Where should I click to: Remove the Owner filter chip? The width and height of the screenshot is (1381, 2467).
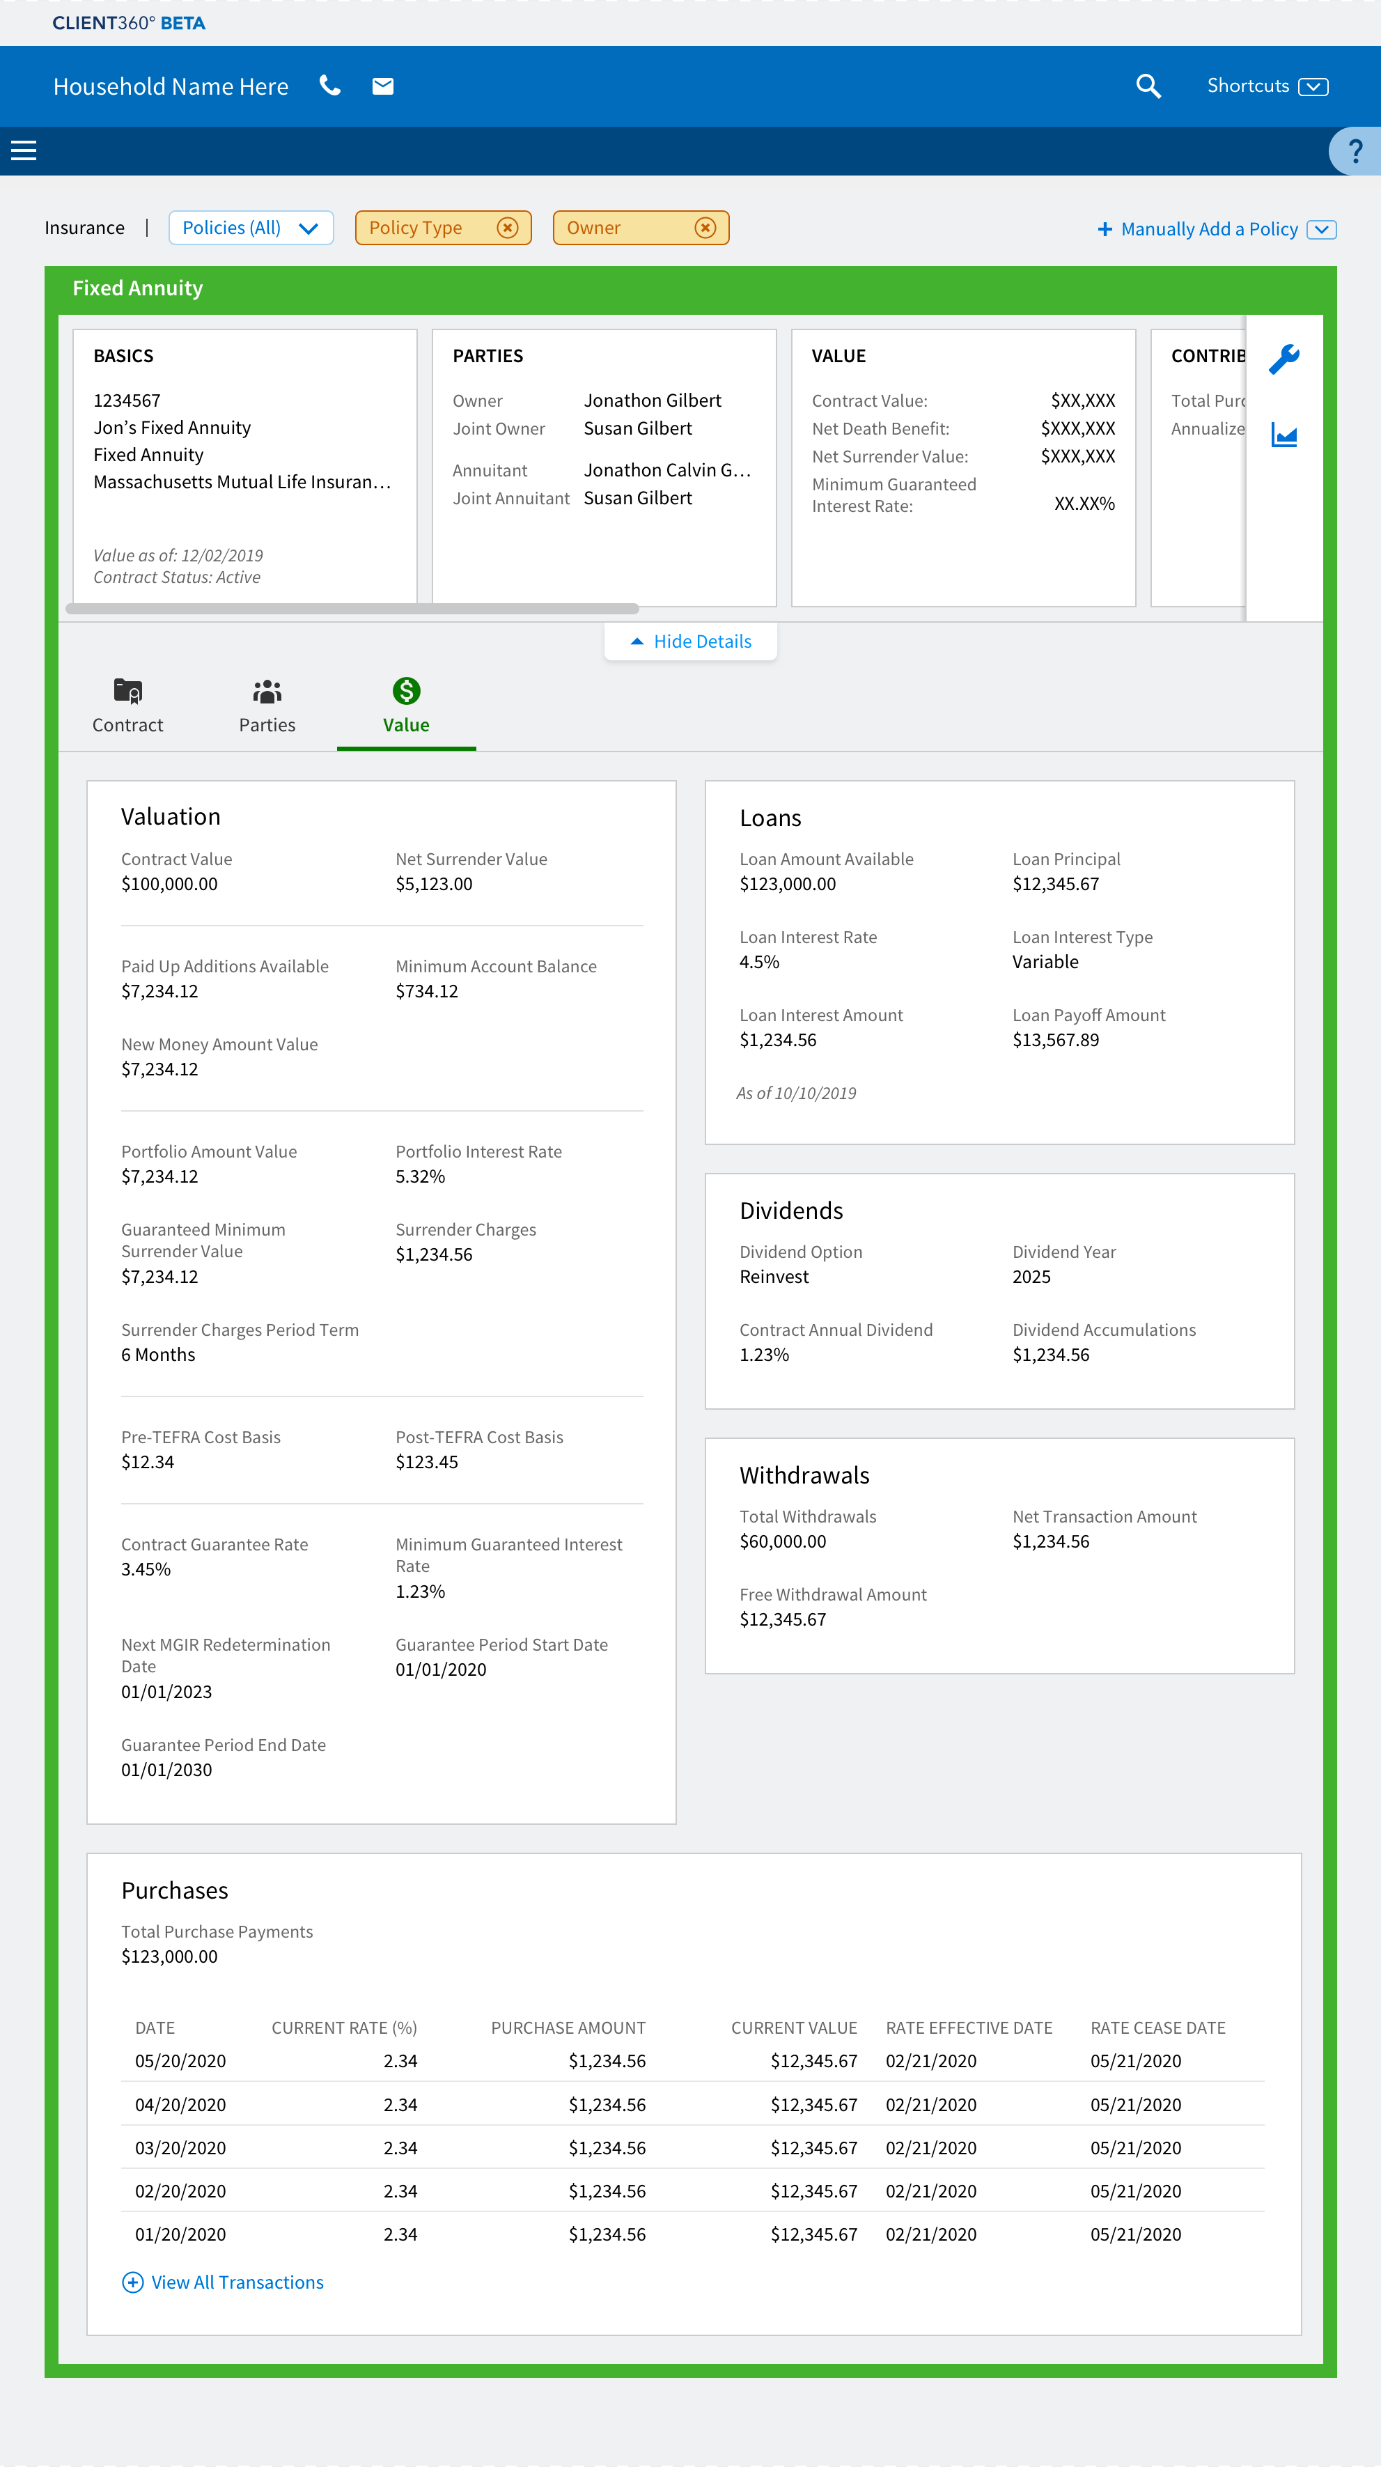pos(705,228)
